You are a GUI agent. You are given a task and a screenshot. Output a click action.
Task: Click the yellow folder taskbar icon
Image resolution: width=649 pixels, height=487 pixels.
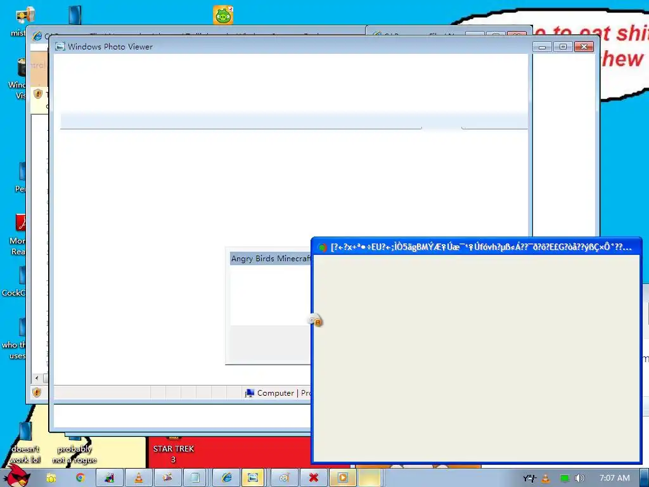click(51, 478)
